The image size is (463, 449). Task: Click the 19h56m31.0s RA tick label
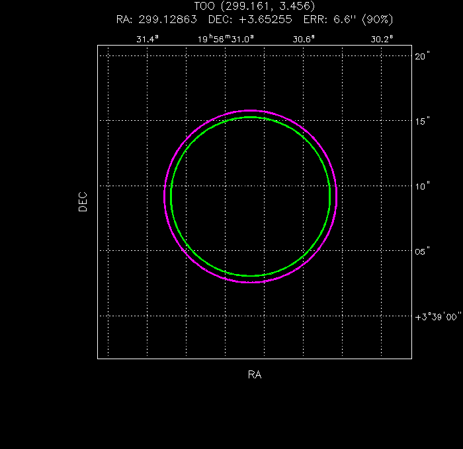tap(226, 40)
